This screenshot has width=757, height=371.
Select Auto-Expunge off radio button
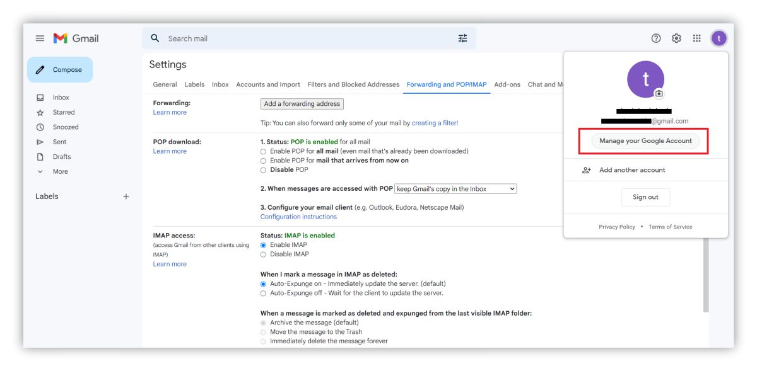tap(264, 293)
